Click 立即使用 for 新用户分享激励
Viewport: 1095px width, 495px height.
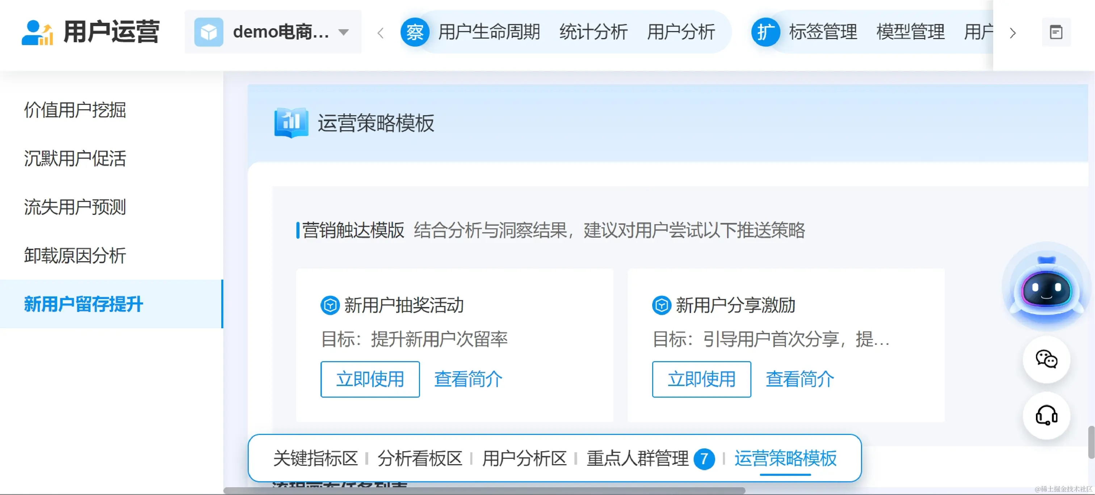701,379
